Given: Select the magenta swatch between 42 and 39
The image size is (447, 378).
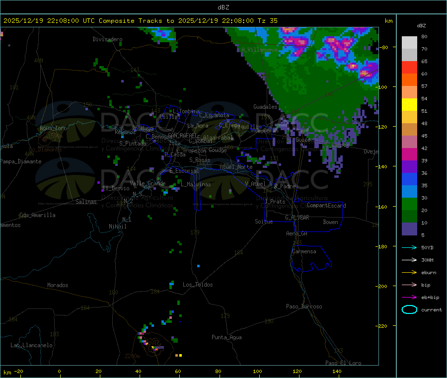Looking at the screenshot, I should 409,154.
